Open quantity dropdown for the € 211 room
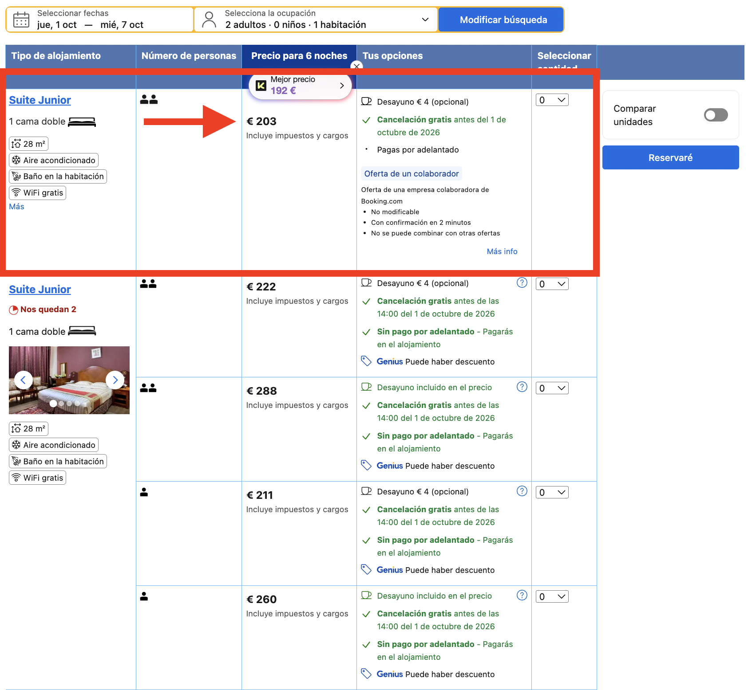 click(552, 492)
